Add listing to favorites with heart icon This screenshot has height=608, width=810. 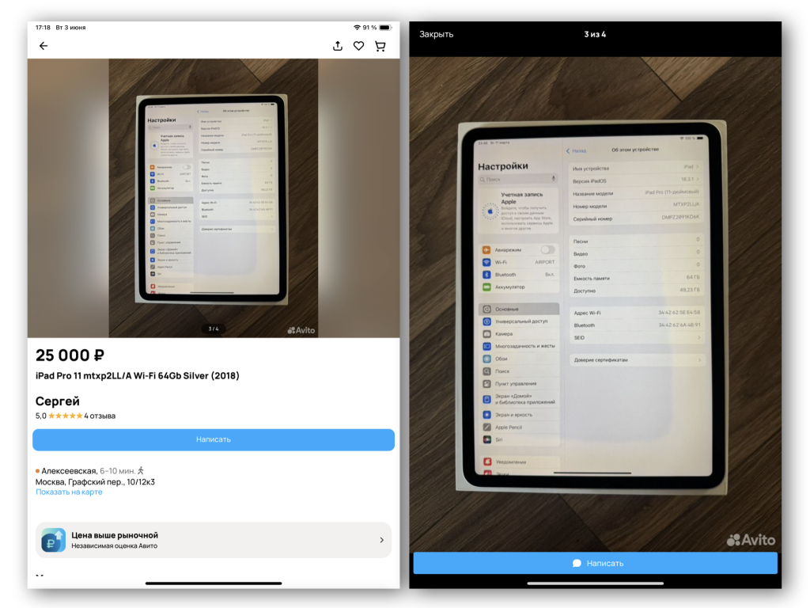tap(358, 46)
